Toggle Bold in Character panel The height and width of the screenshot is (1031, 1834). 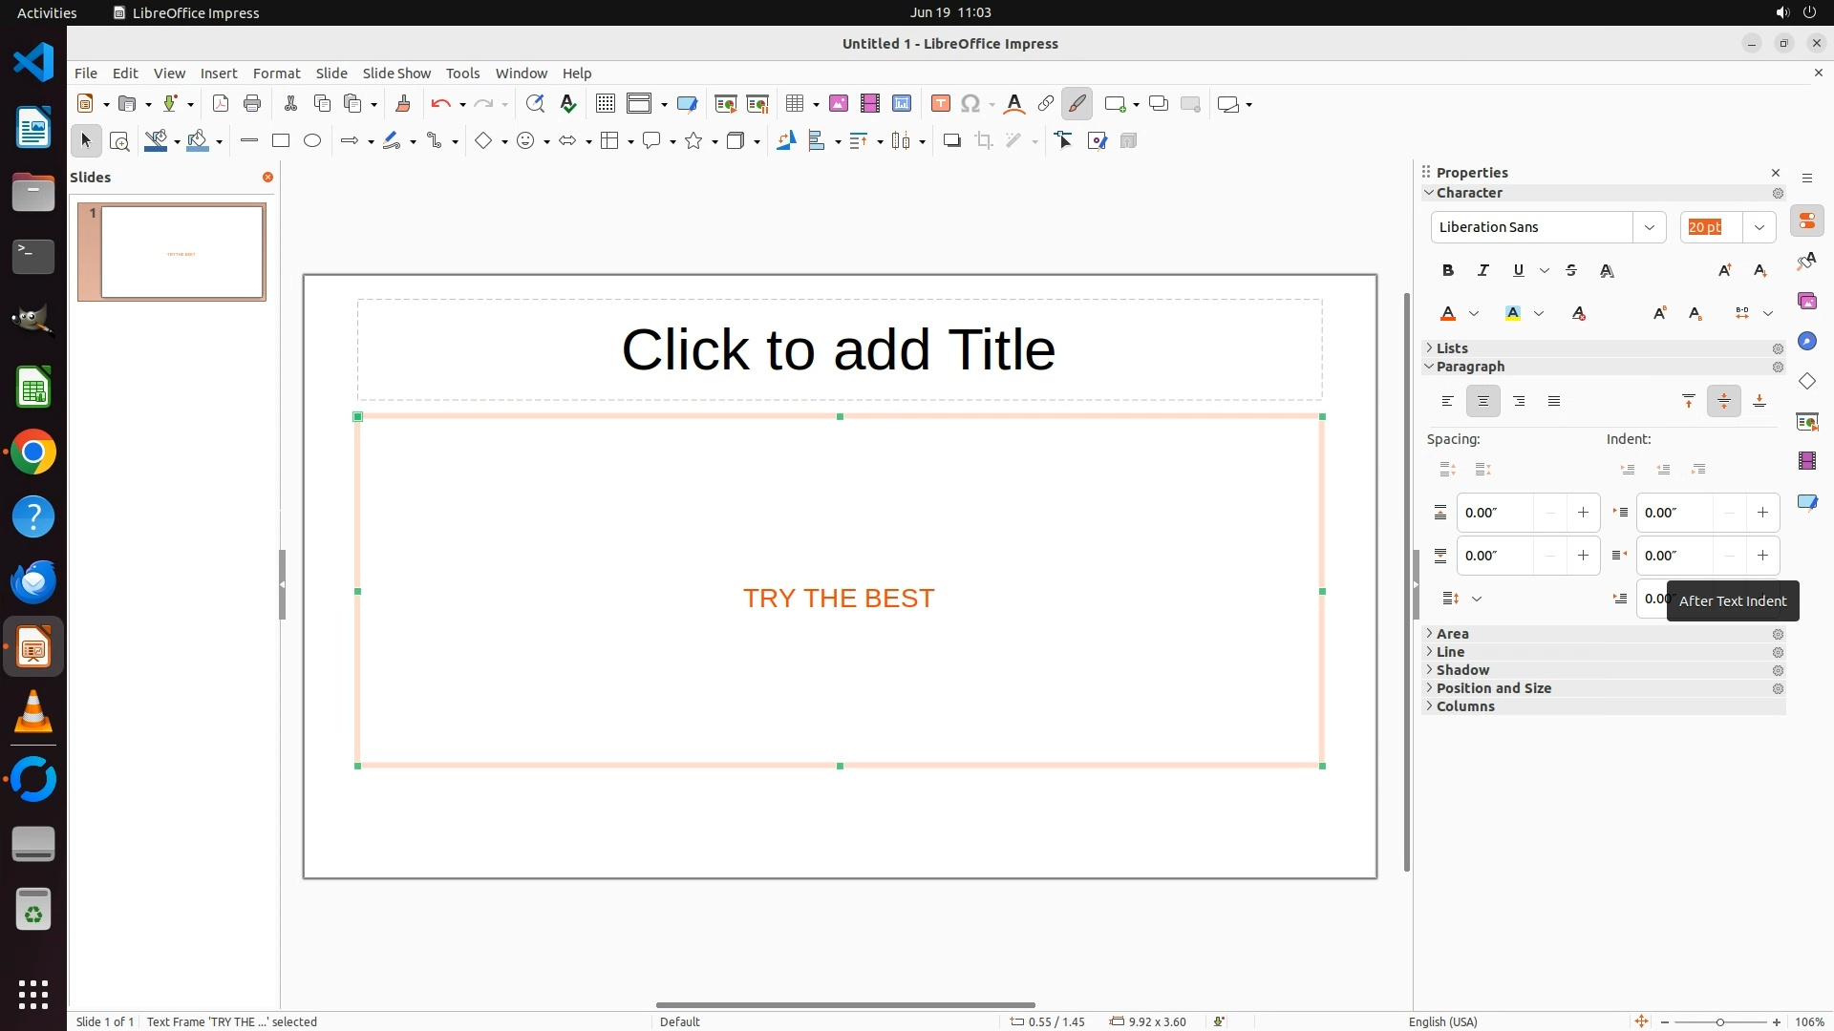(1448, 270)
